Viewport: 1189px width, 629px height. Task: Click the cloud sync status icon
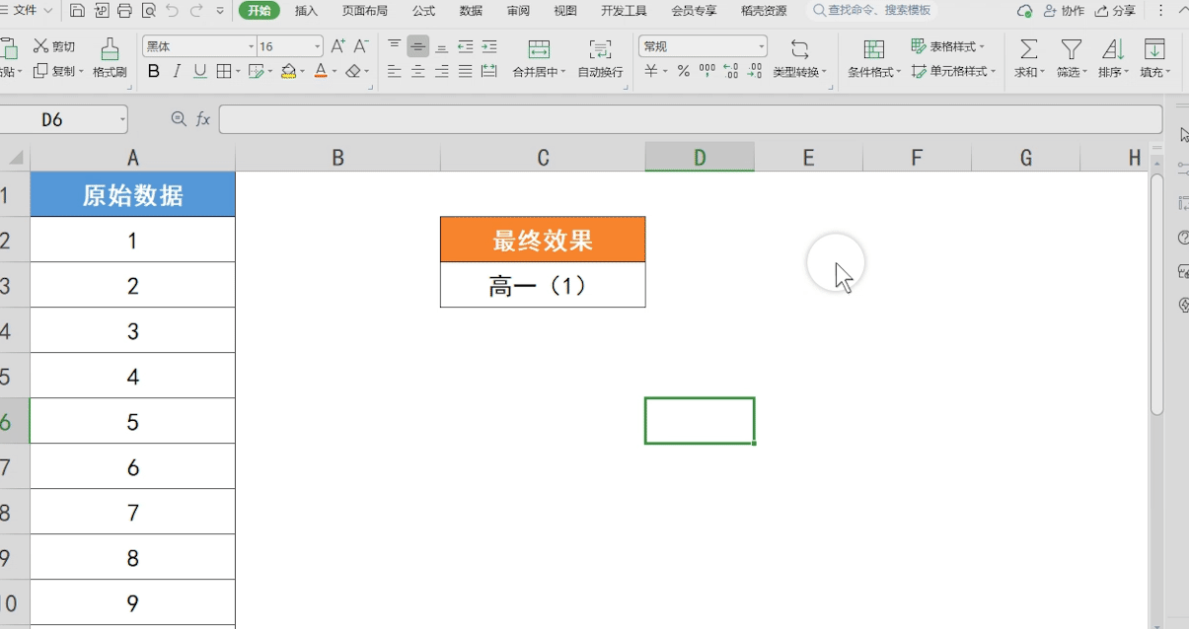(x=1025, y=11)
